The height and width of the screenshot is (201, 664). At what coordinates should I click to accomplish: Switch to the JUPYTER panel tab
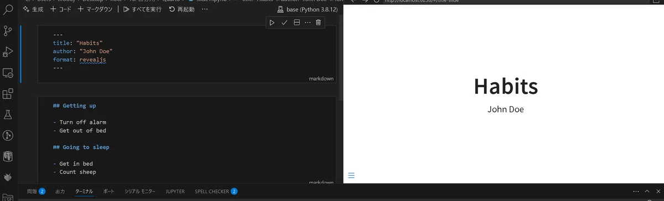[x=175, y=191]
